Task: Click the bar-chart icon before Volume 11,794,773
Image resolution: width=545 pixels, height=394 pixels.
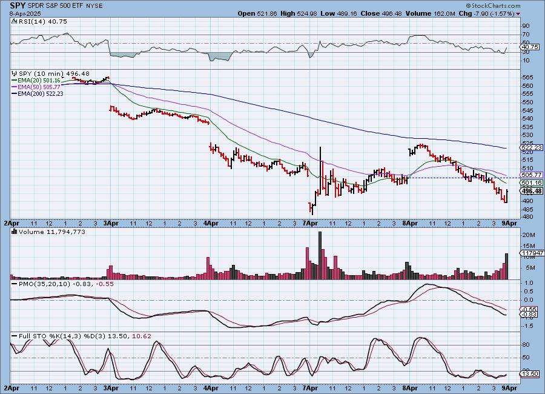Action: point(15,232)
